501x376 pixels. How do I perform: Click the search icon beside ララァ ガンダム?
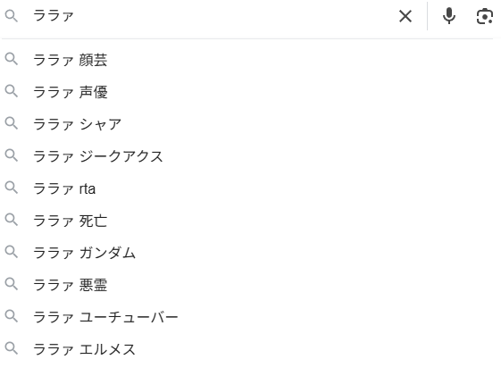pyautogui.click(x=12, y=252)
